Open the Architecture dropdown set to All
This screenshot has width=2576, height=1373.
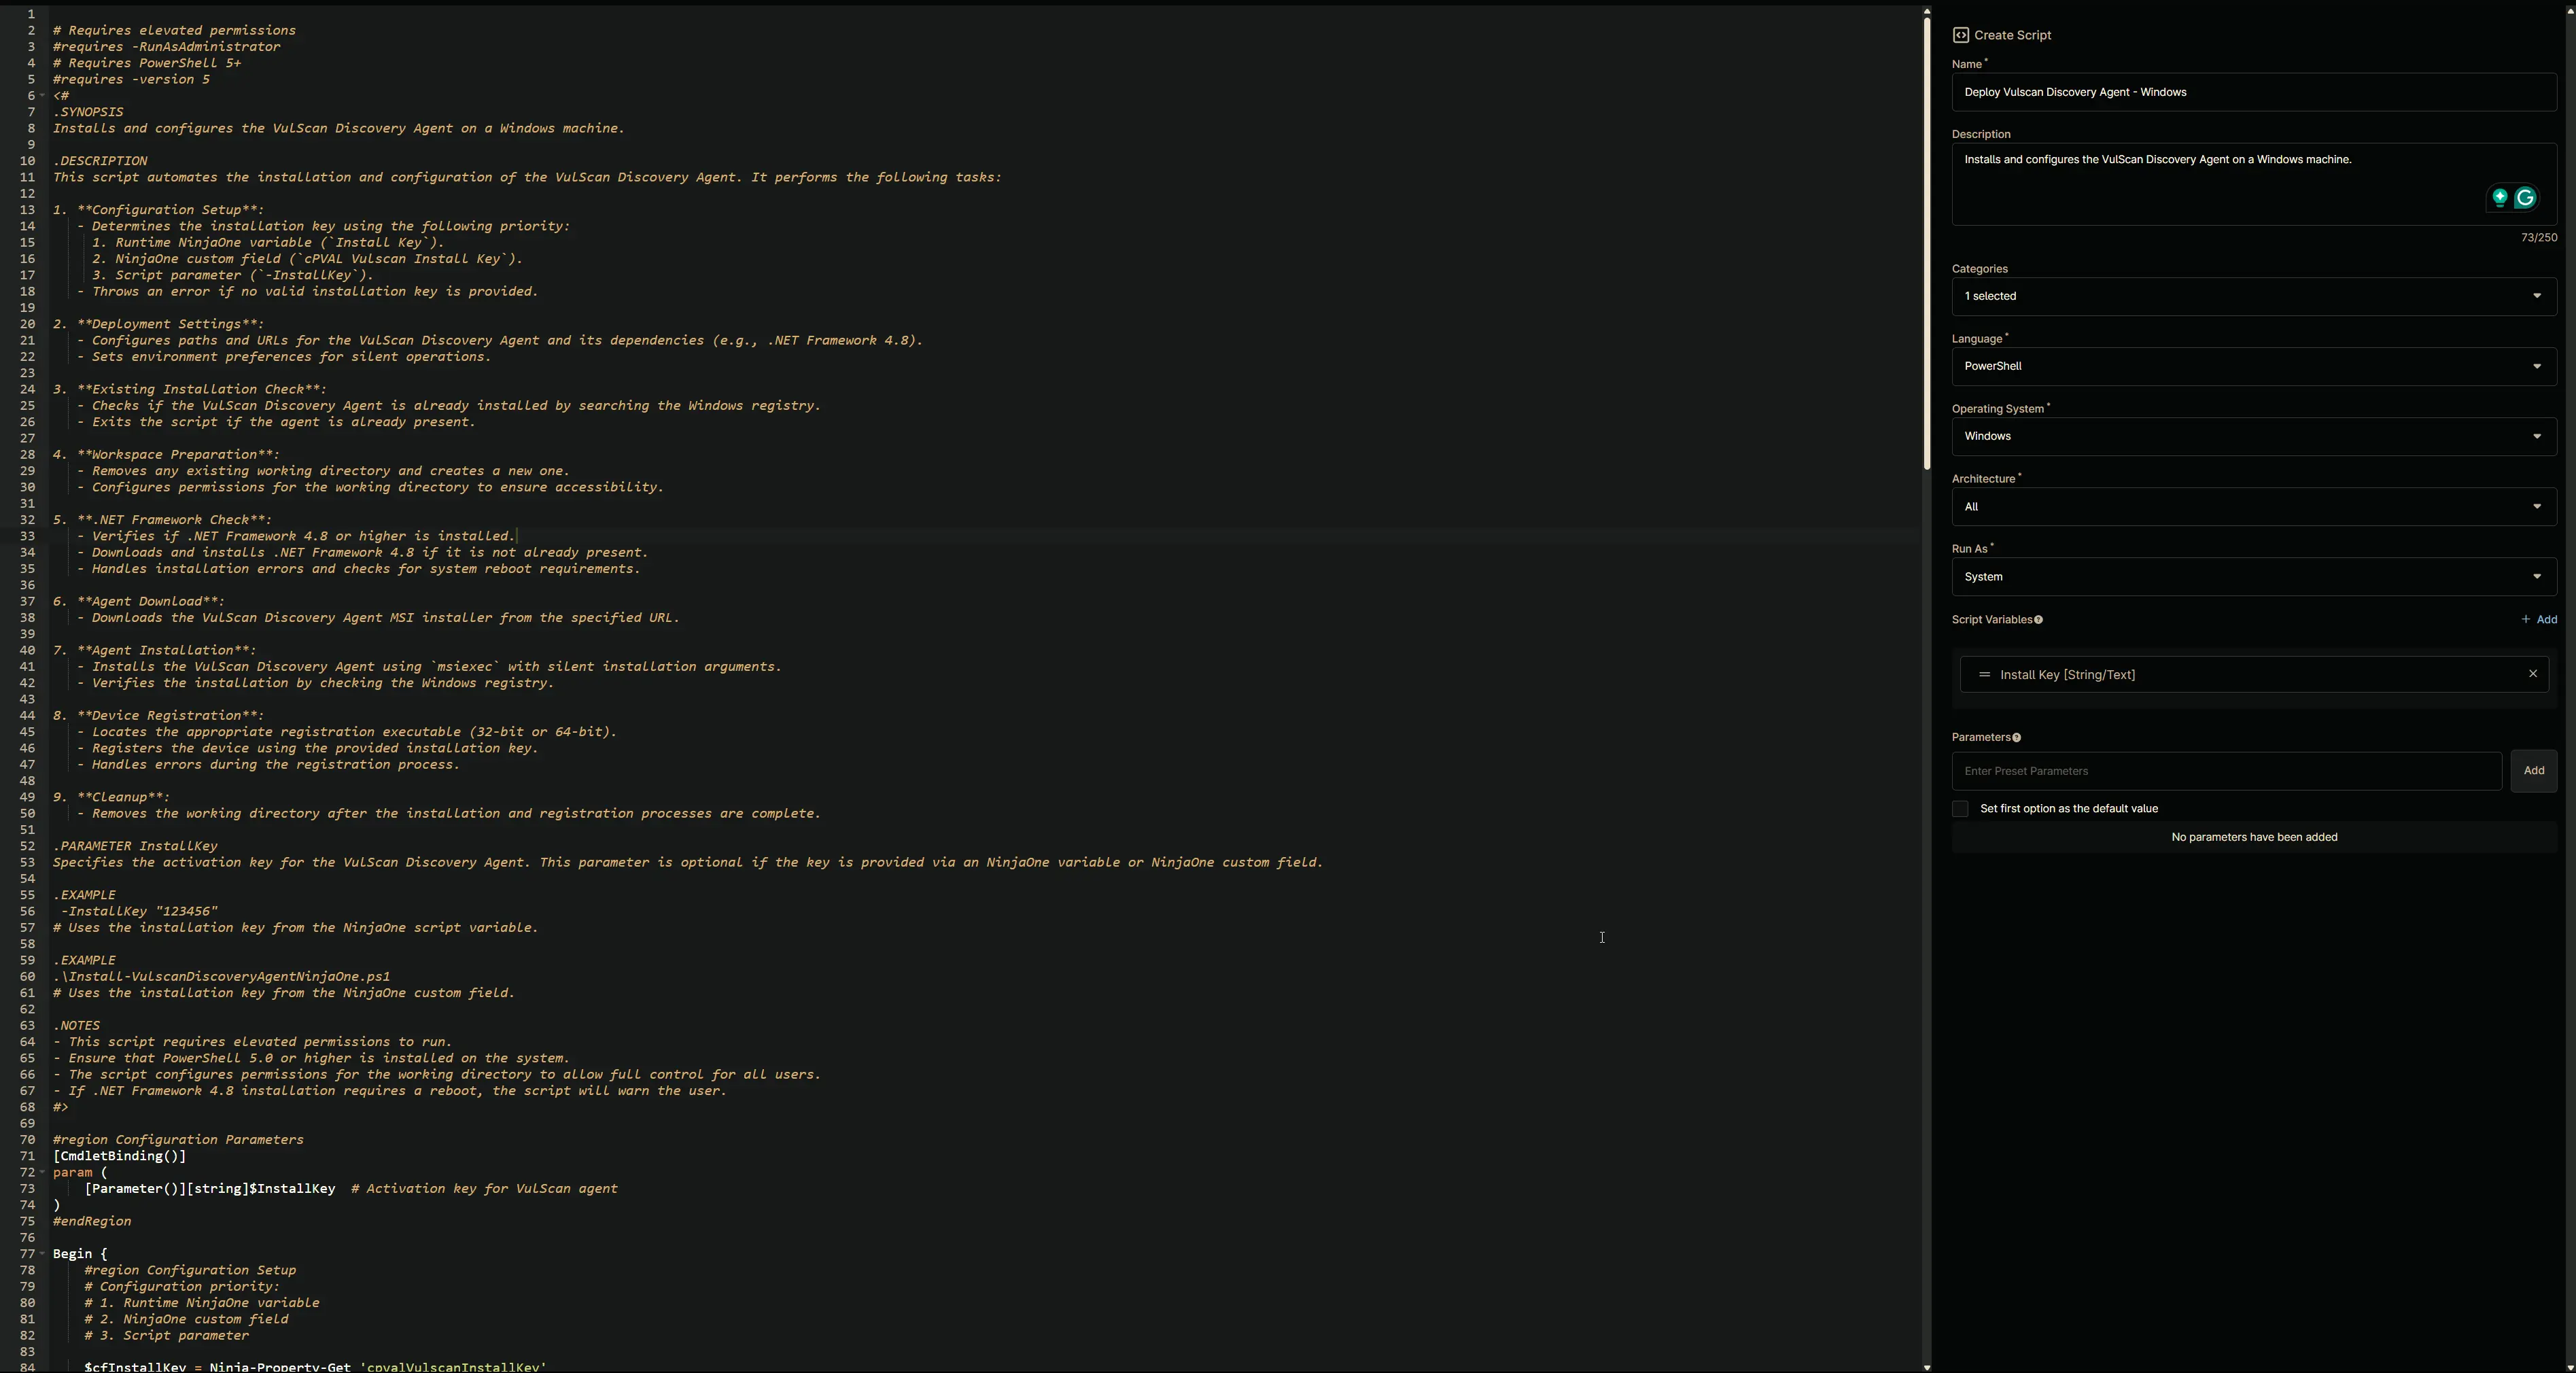[x=2254, y=507]
